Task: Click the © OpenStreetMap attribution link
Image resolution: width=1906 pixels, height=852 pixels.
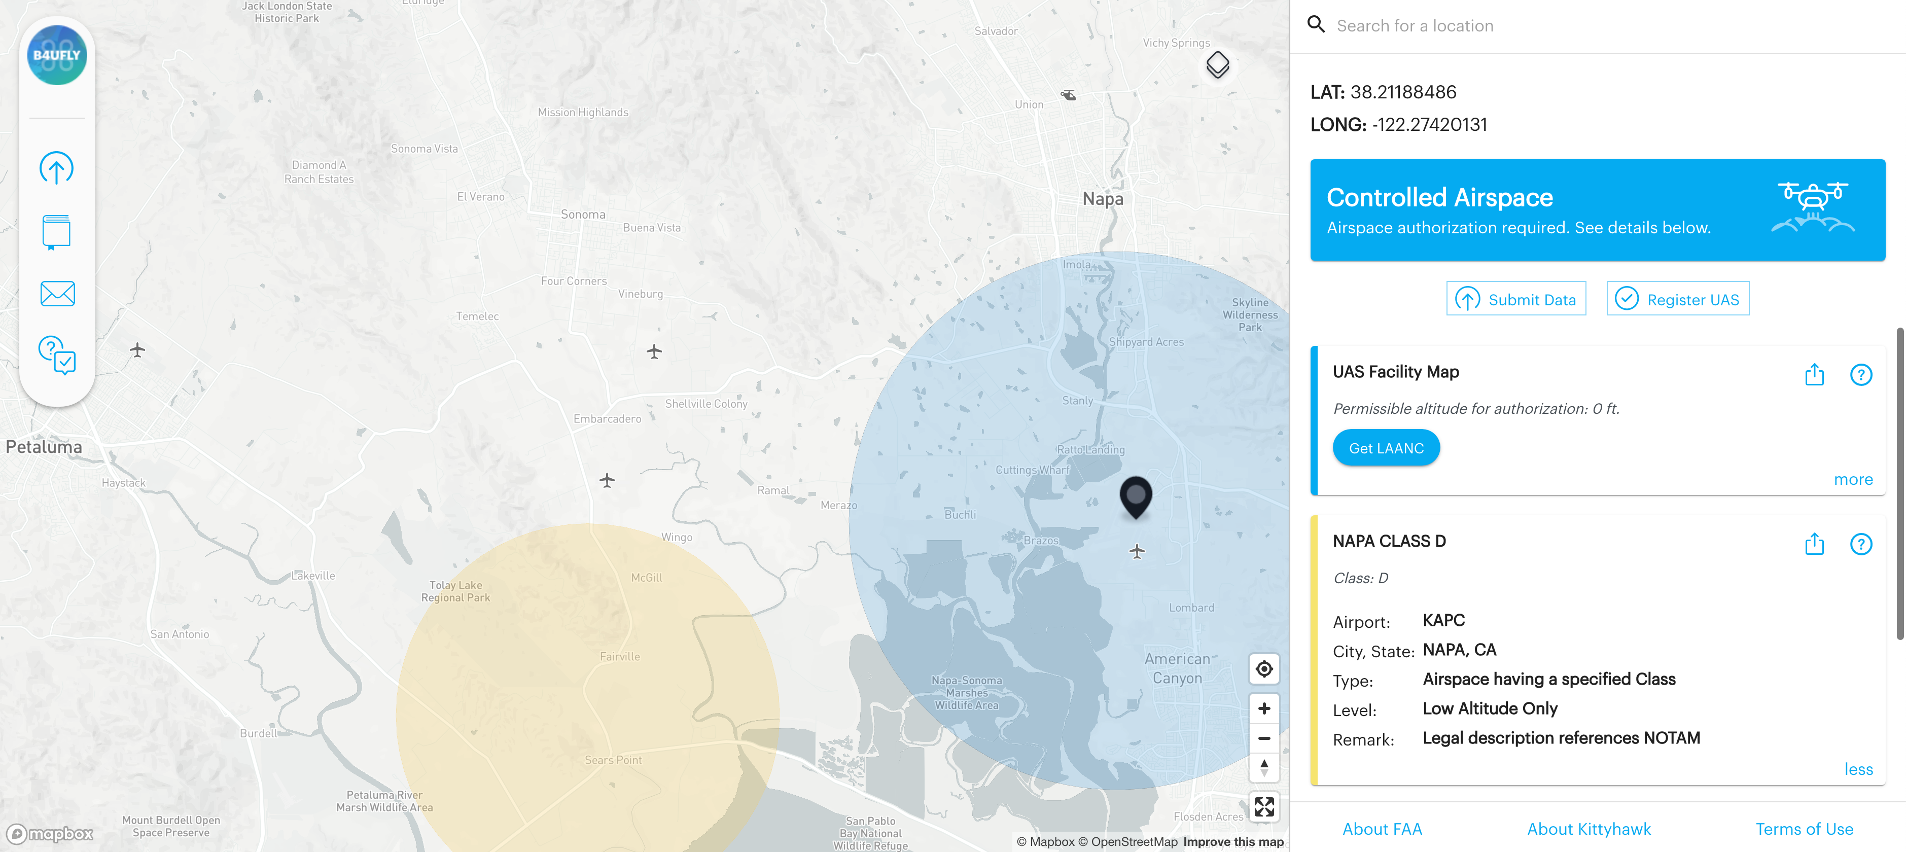Action: pyautogui.click(x=1127, y=842)
